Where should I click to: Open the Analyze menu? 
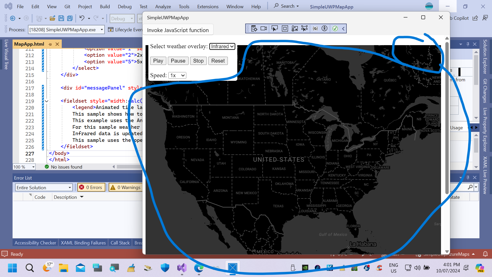tap(163, 6)
